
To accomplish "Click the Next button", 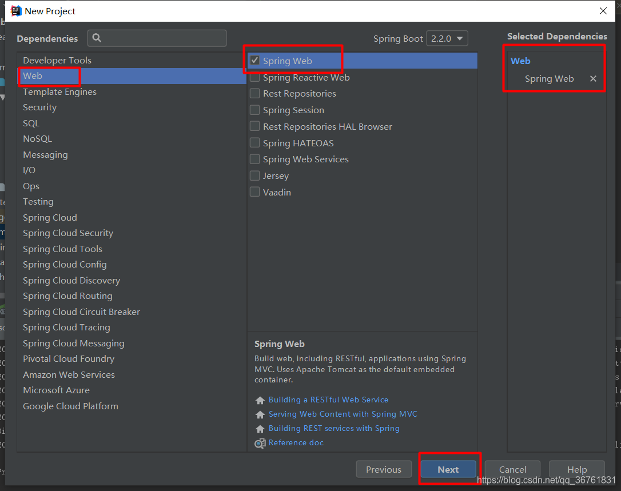I will point(448,469).
